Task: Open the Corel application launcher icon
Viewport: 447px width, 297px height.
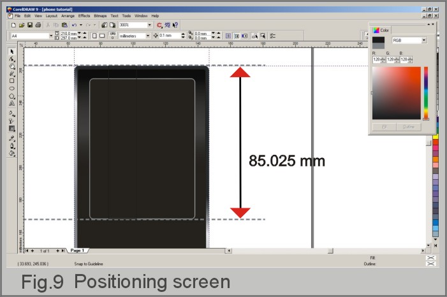Action: pos(159,25)
